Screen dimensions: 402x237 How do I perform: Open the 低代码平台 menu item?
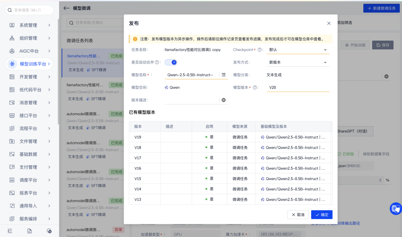pos(29,89)
